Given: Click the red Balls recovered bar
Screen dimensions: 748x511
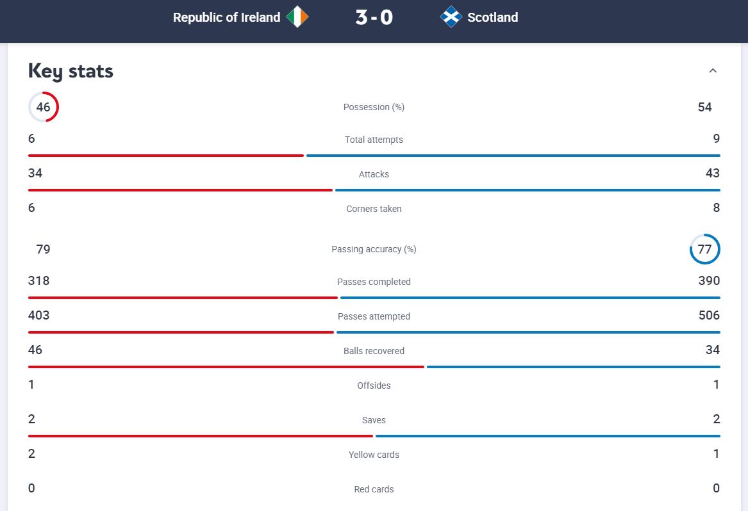Looking at the screenshot, I should coord(226,367).
